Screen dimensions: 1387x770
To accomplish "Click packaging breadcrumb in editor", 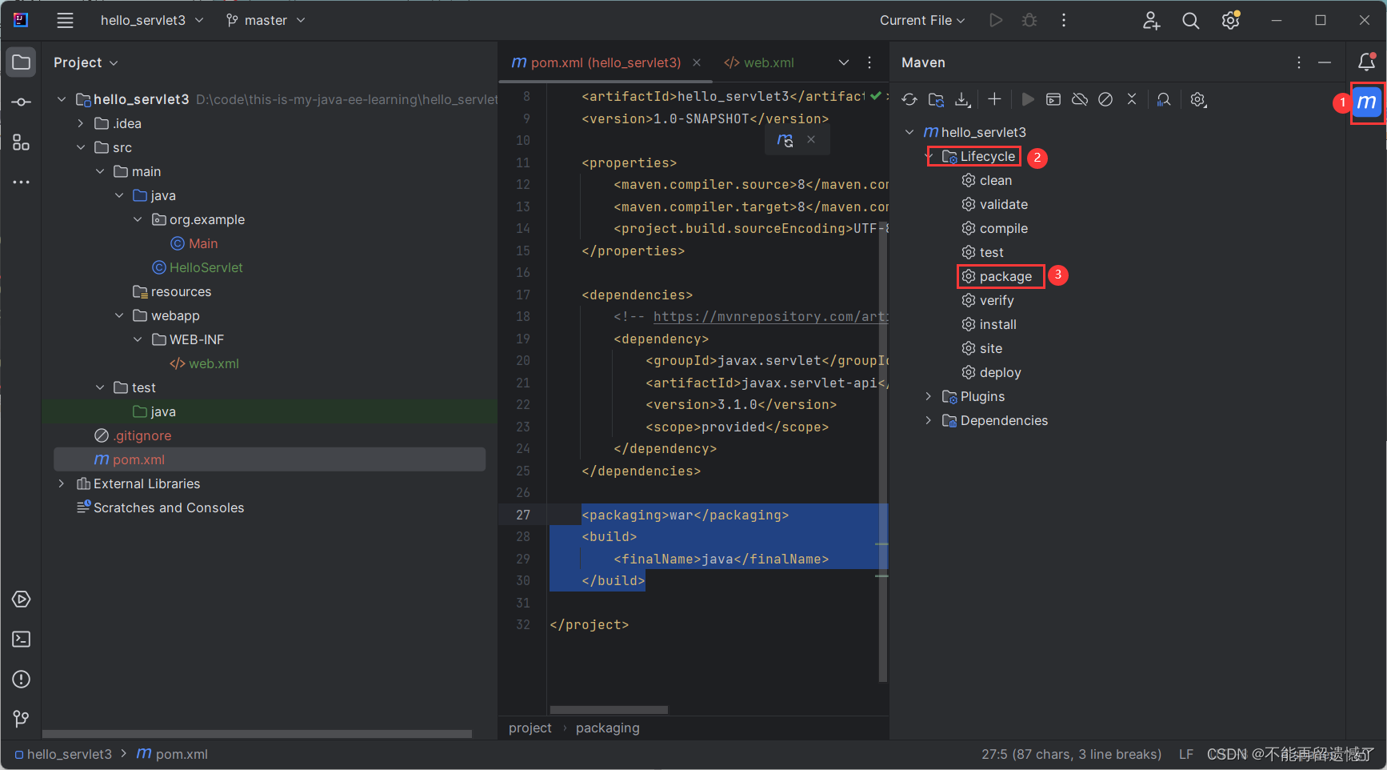I will point(608,728).
